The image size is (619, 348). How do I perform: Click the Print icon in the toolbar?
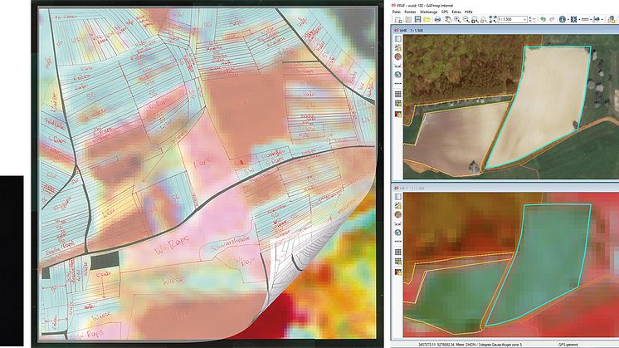[437, 19]
